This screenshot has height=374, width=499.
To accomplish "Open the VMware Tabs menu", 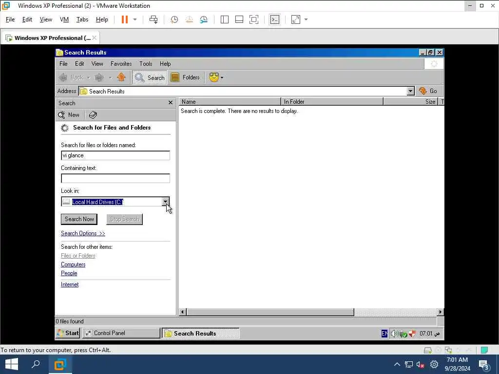I will click(x=82, y=19).
